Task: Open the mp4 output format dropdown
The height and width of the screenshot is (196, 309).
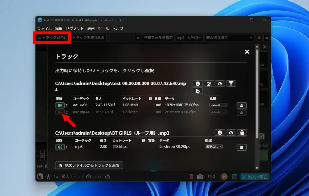Action: click(x=189, y=38)
